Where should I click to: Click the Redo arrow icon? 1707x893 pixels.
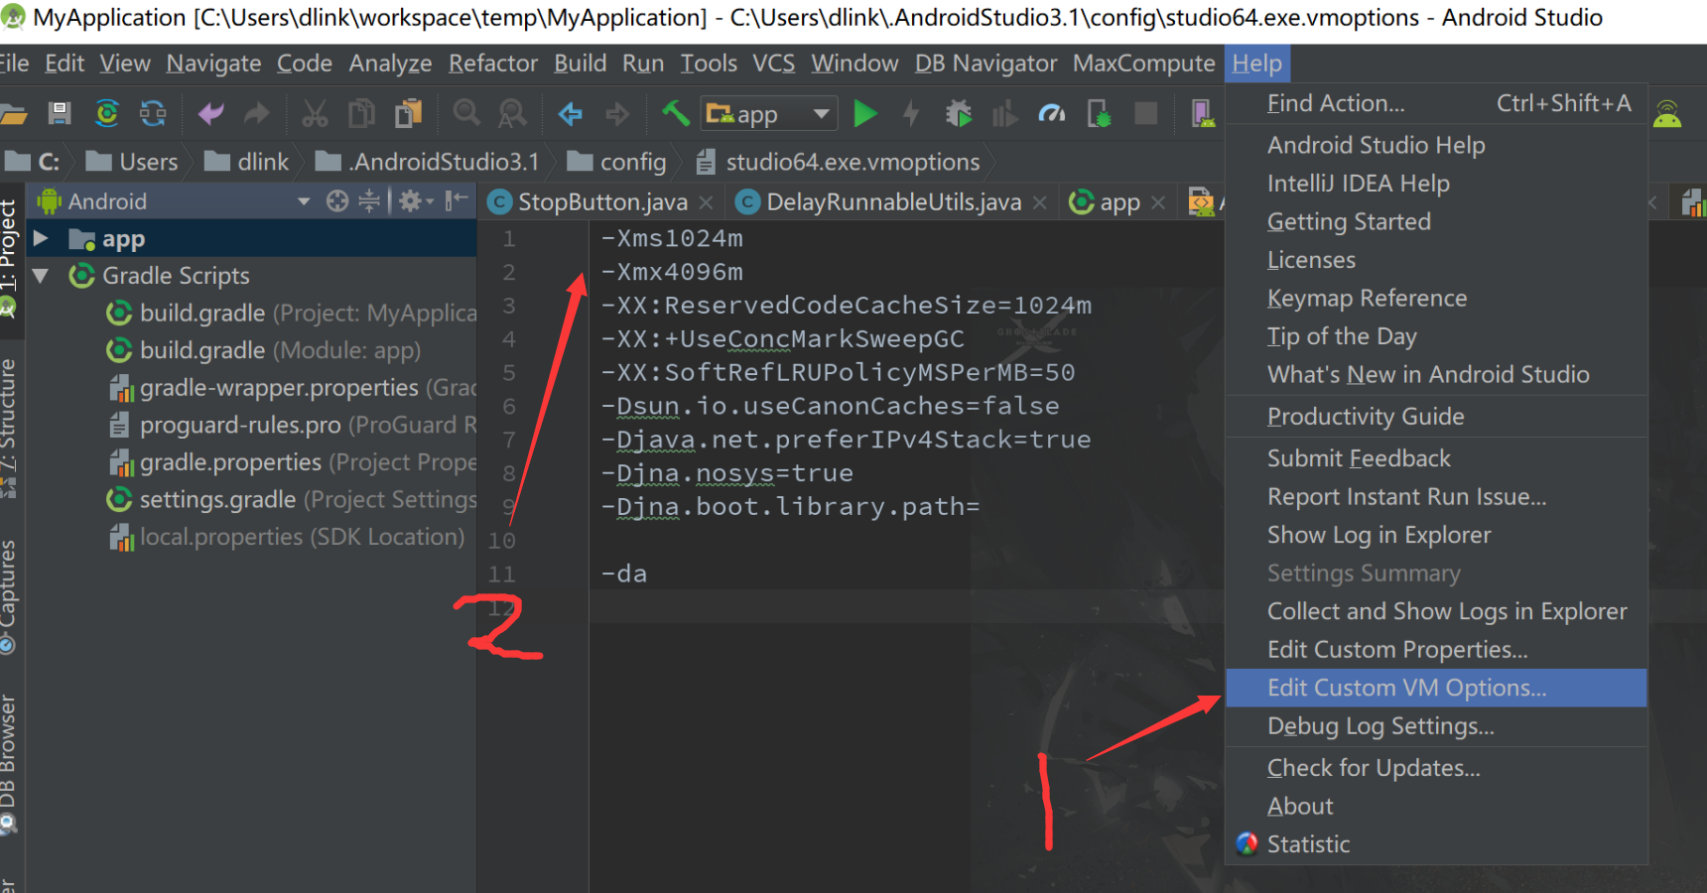(x=256, y=114)
